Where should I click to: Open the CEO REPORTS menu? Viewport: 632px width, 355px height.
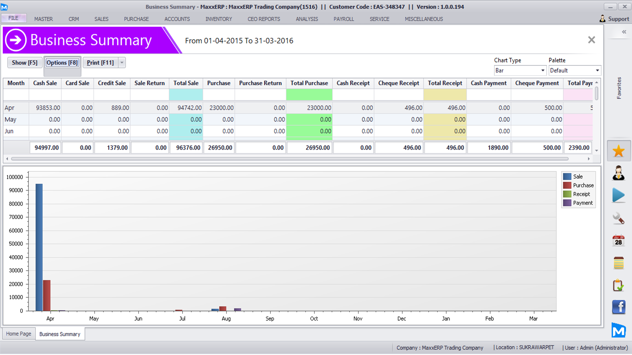coord(264,19)
